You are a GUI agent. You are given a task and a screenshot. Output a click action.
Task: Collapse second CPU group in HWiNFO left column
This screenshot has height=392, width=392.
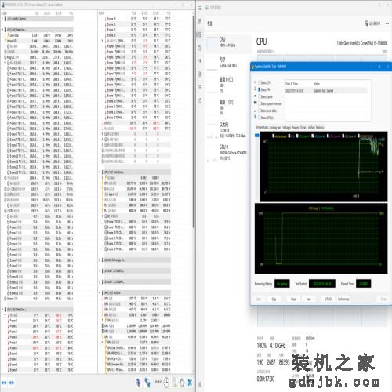(x=2, y=30)
